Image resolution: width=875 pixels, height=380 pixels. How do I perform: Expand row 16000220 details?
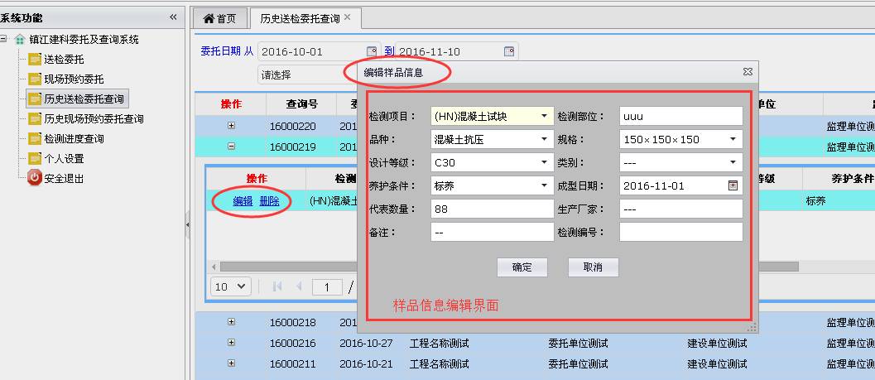[231, 126]
